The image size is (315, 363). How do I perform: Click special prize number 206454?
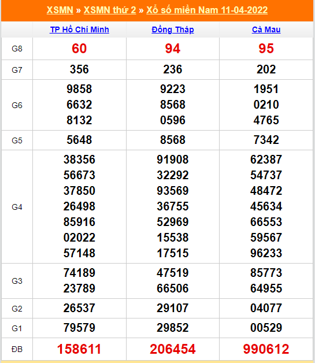point(173,349)
